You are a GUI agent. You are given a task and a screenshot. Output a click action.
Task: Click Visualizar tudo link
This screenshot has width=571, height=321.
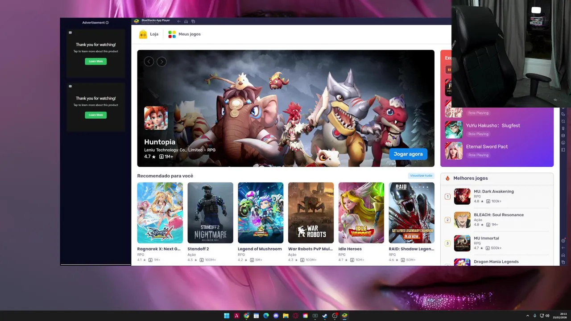click(x=421, y=176)
